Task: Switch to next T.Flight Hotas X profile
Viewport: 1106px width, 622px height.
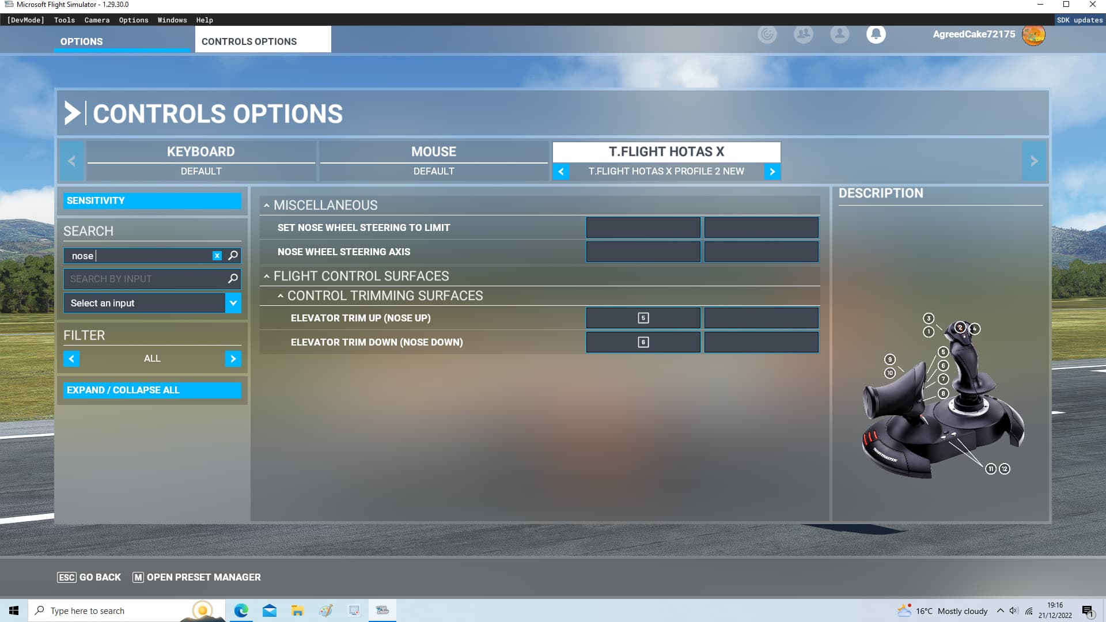Action: [x=772, y=172]
